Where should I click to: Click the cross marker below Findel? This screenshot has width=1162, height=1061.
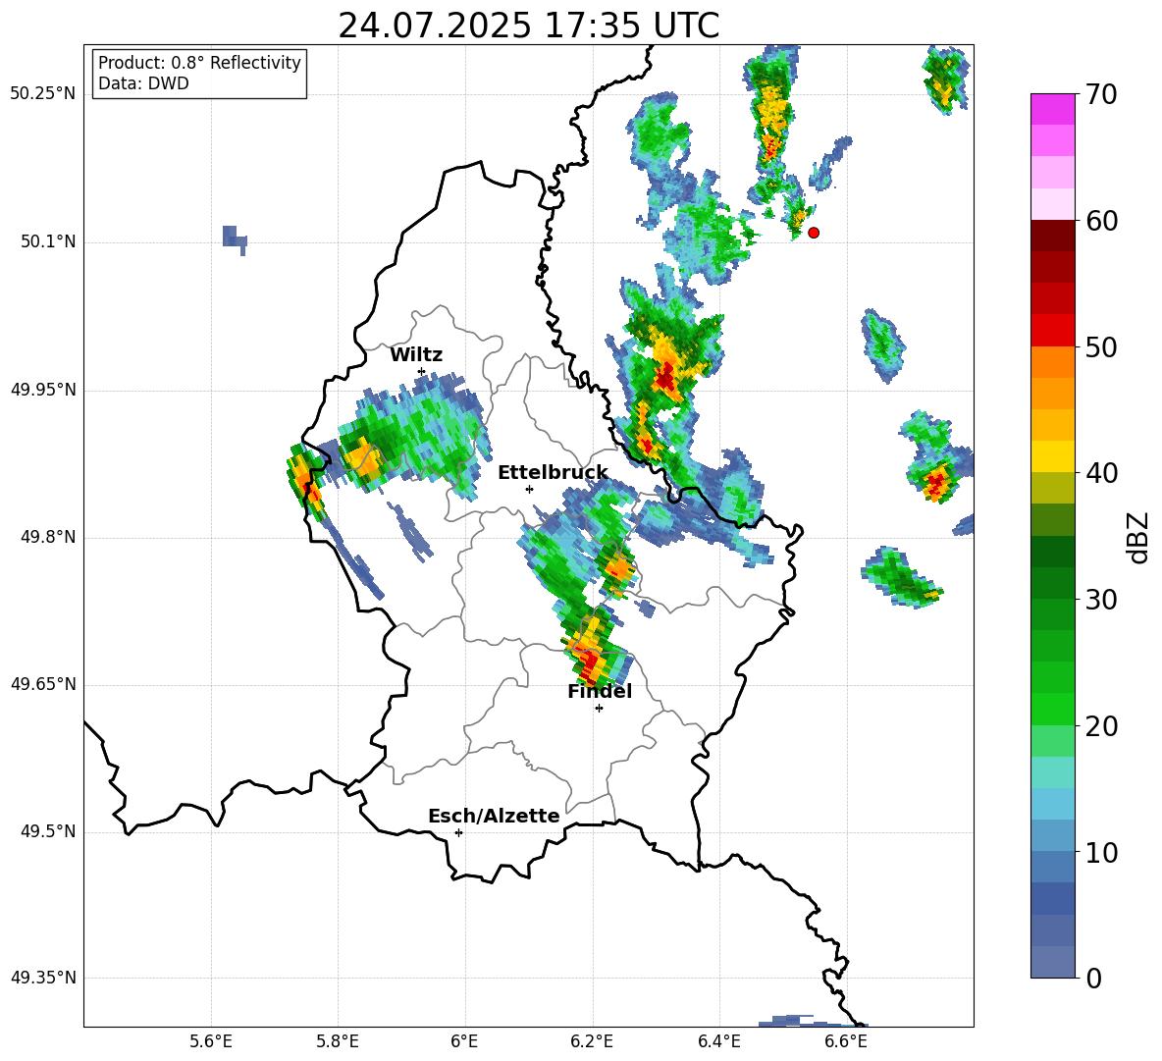point(599,709)
